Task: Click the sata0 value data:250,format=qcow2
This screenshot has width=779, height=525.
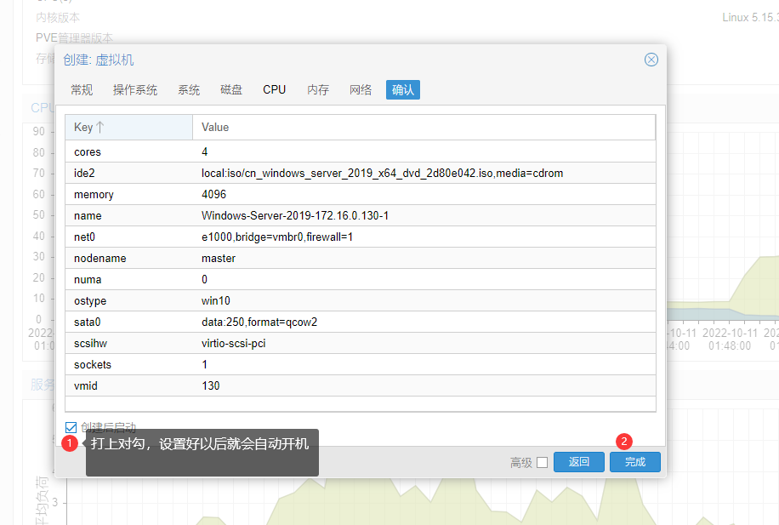Action: 259,322
